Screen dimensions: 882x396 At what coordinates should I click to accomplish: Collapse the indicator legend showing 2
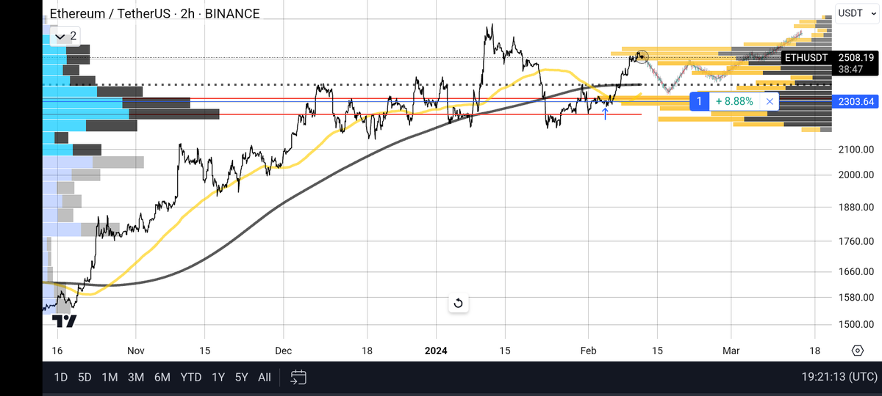click(66, 35)
